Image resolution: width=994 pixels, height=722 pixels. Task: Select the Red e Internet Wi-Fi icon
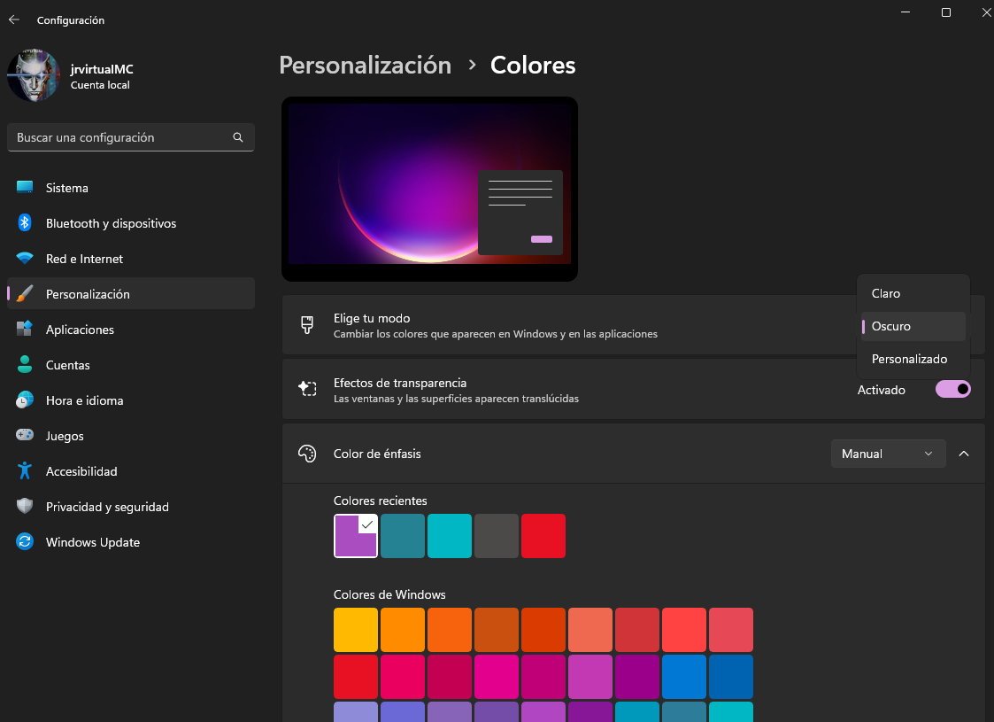[x=25, y=258]
